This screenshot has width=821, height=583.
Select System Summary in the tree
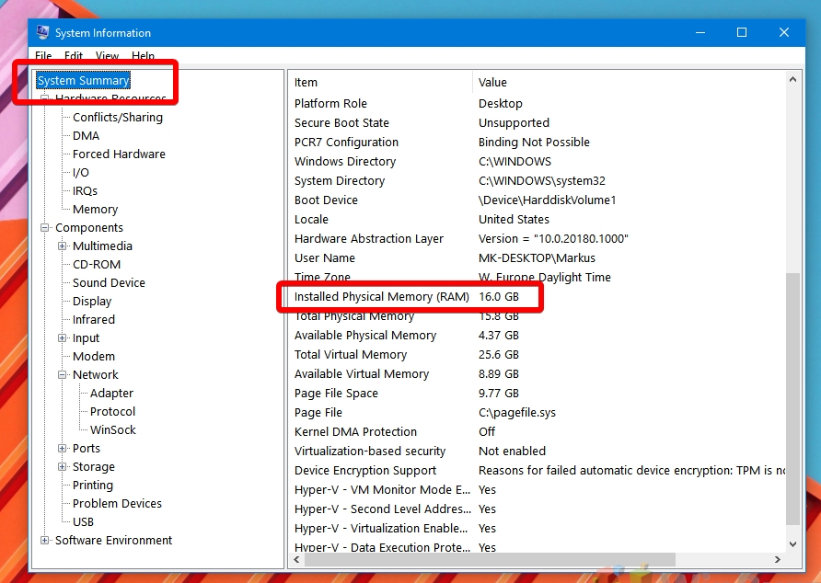click(83, 81)
